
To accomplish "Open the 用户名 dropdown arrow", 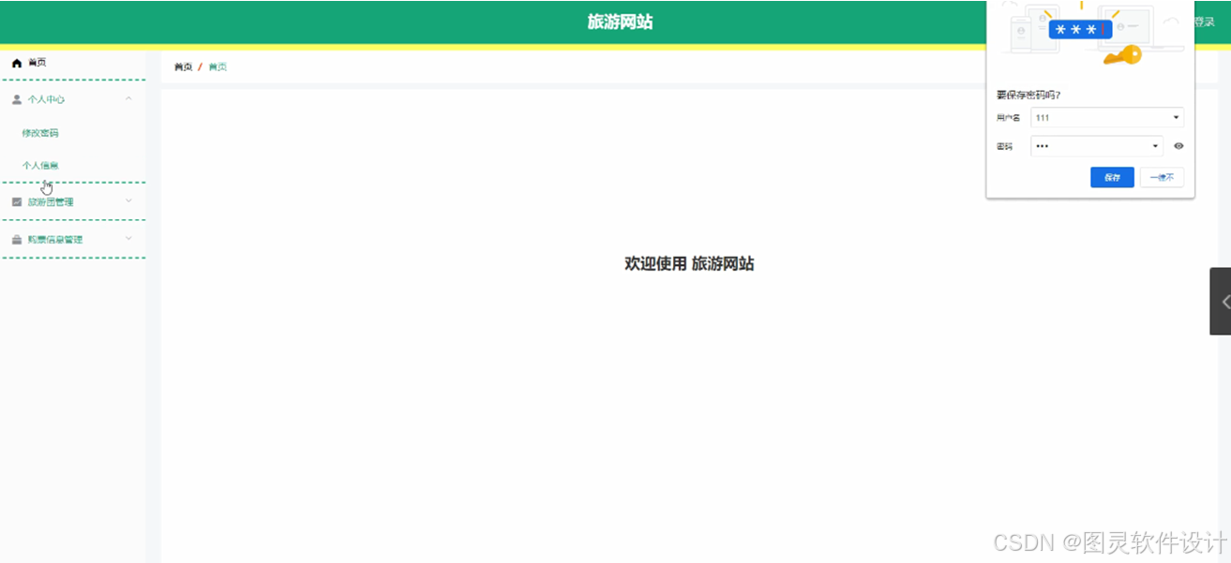I will [x=1176, y=118].
